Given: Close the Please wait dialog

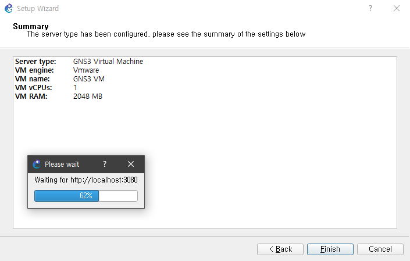Looking at the screenshot, I should [131, 164].
